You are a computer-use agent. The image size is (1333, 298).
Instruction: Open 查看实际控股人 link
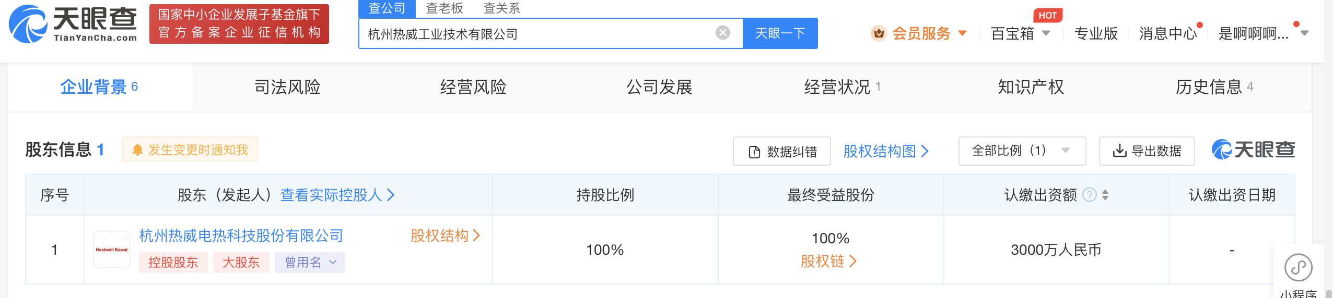pos(337,195)
